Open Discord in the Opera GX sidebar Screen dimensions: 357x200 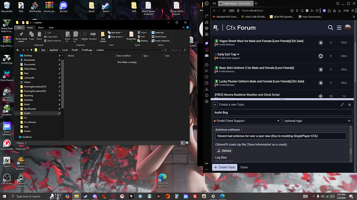(206, 56)
